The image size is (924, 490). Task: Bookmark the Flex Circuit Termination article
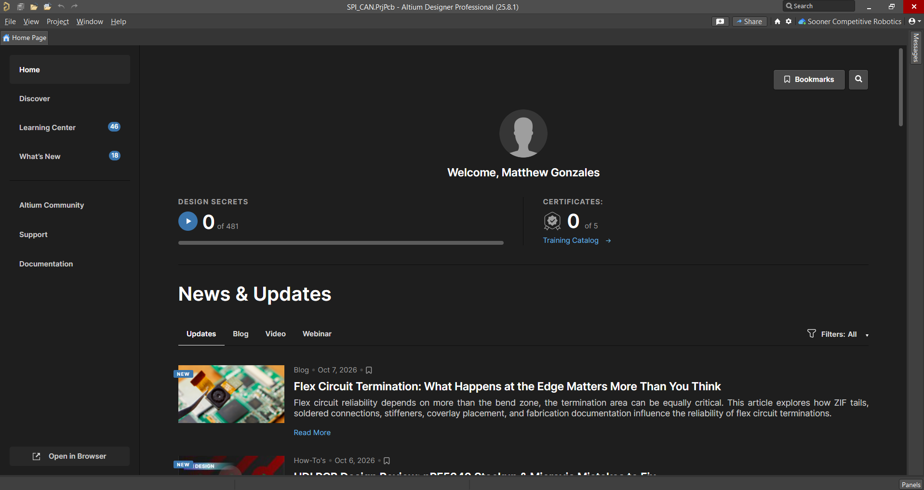[369, 370]
